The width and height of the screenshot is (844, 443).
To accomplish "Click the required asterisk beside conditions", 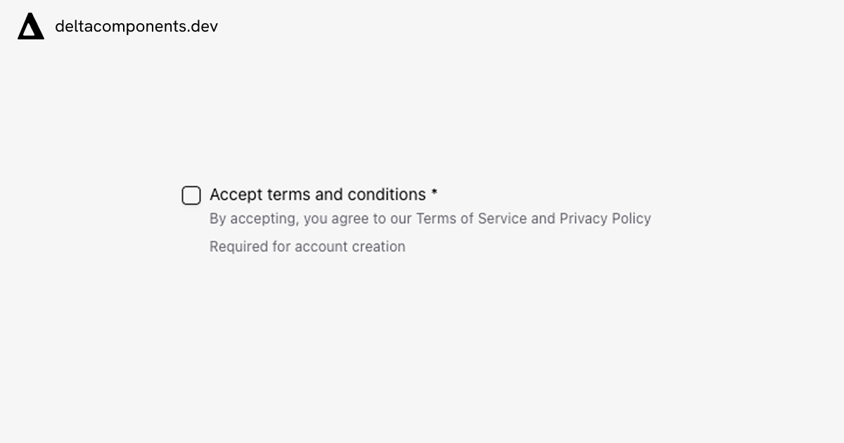I will coord(435,192).
